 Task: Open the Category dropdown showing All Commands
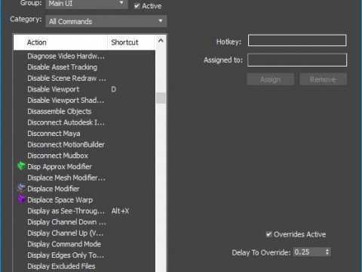(106, 21)
